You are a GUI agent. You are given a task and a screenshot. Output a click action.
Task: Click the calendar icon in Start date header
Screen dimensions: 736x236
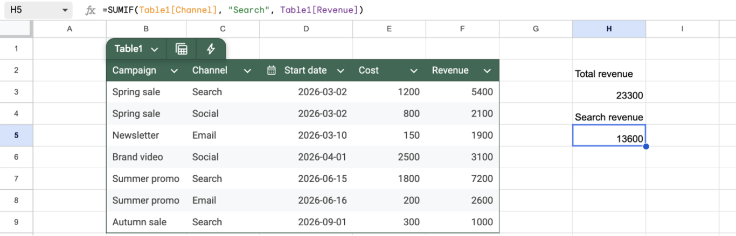(x=272, y=70)
